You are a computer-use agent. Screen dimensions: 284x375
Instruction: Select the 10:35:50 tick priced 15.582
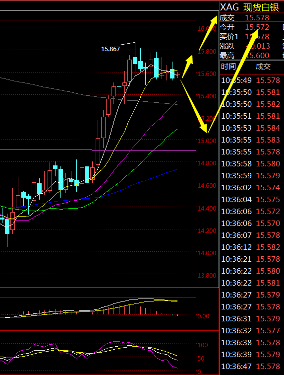(251, 104)
